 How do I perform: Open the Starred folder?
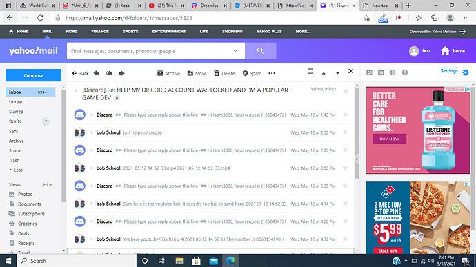16,112
